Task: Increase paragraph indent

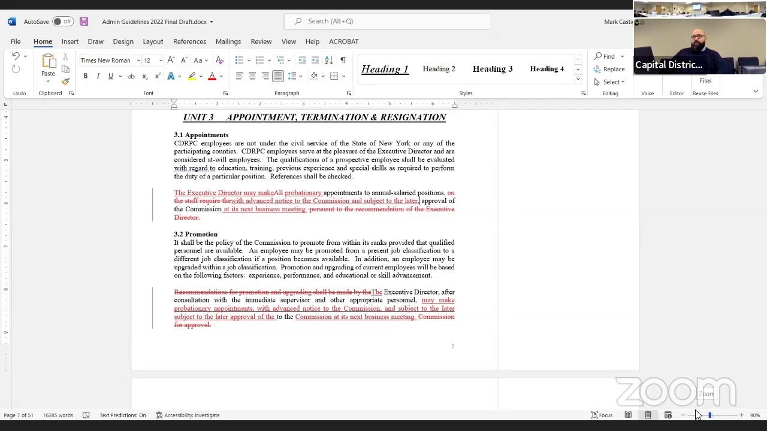Action: (x=315, y=60)
